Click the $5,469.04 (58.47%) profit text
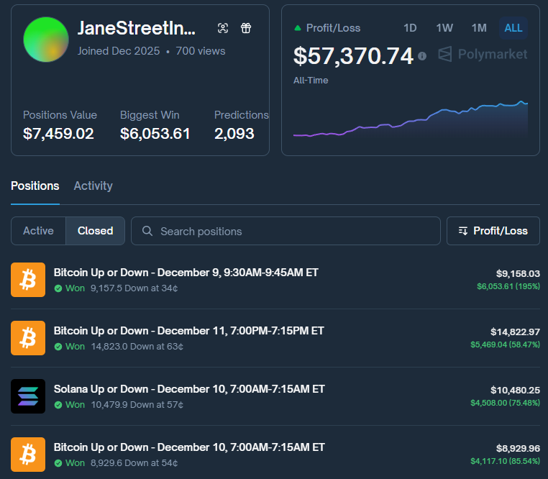 coord(505,345)
